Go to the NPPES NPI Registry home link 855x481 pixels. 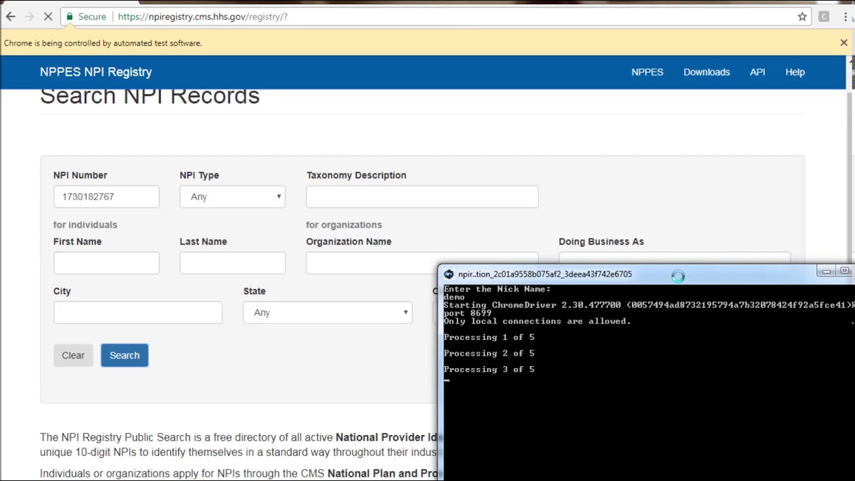click(x=96, y=72)
